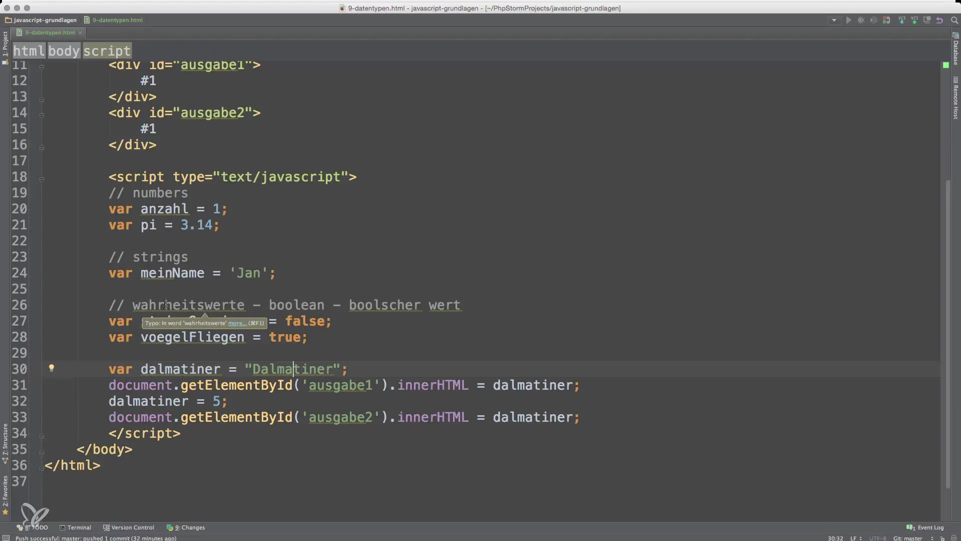Image resolution: width=961 pixels, height=541 pixels.
Task: Click the html breadcrumb
Action: (29, 51)
